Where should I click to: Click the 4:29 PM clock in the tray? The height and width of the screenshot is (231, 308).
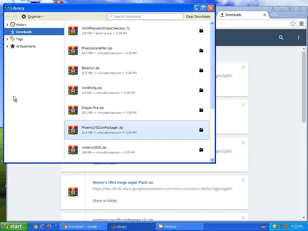click(297, 226)
